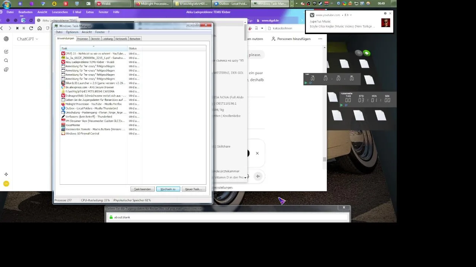The height and width of the screenshot is (267, 476).
Task: Click Personen hinzufügen in ChatGPT
Action: pyautogui.click(x=291, y=39)
